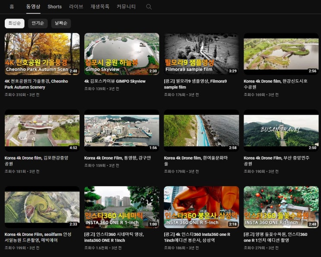Click the '조회수 159회 • 3년 전' text
This screenshot has height=257, width=321.
[102, 166]
